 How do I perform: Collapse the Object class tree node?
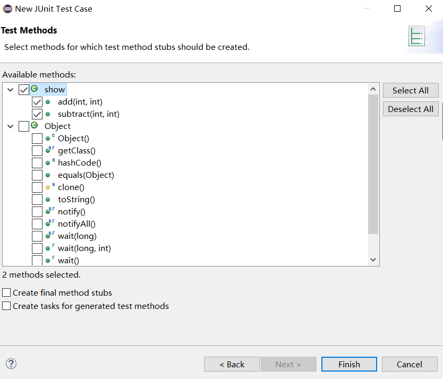[10, 126]
